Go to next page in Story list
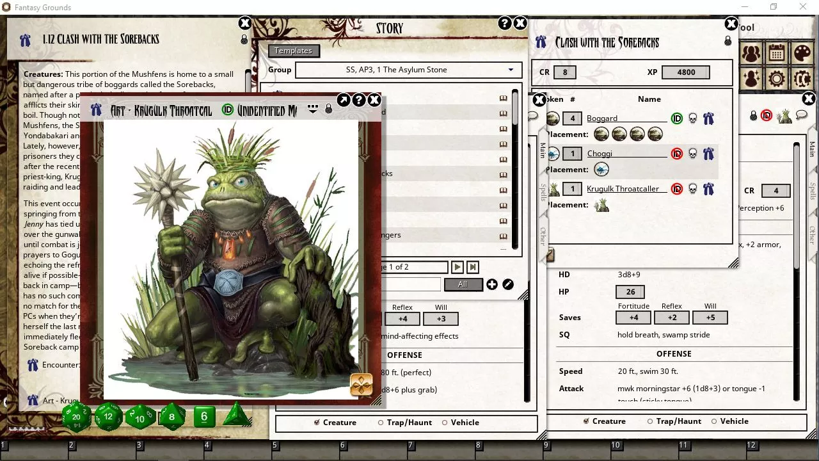The image size is (819, 461). (457, 267)
